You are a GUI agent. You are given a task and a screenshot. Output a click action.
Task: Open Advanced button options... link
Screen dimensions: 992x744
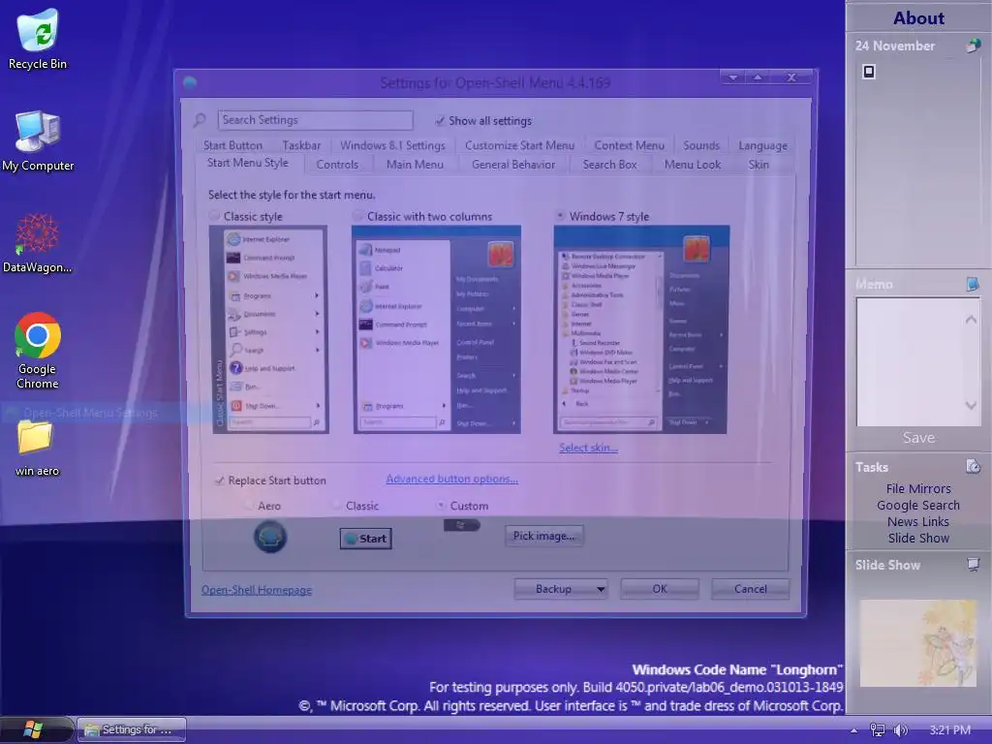[451, 479]
